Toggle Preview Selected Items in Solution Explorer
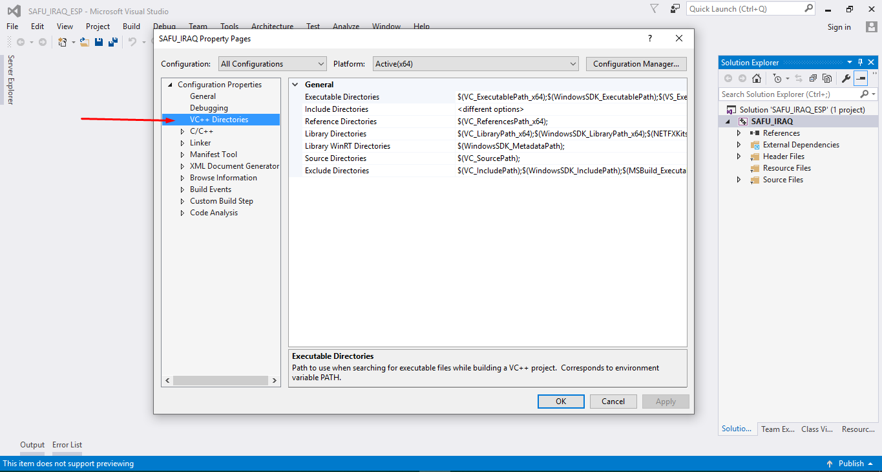Viewport: 882px width, 472px height. [x=861, y=78]
